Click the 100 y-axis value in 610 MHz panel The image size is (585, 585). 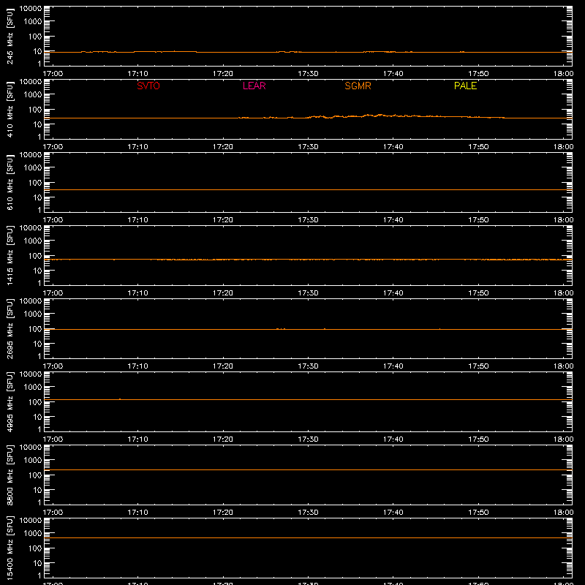[35, 183]
